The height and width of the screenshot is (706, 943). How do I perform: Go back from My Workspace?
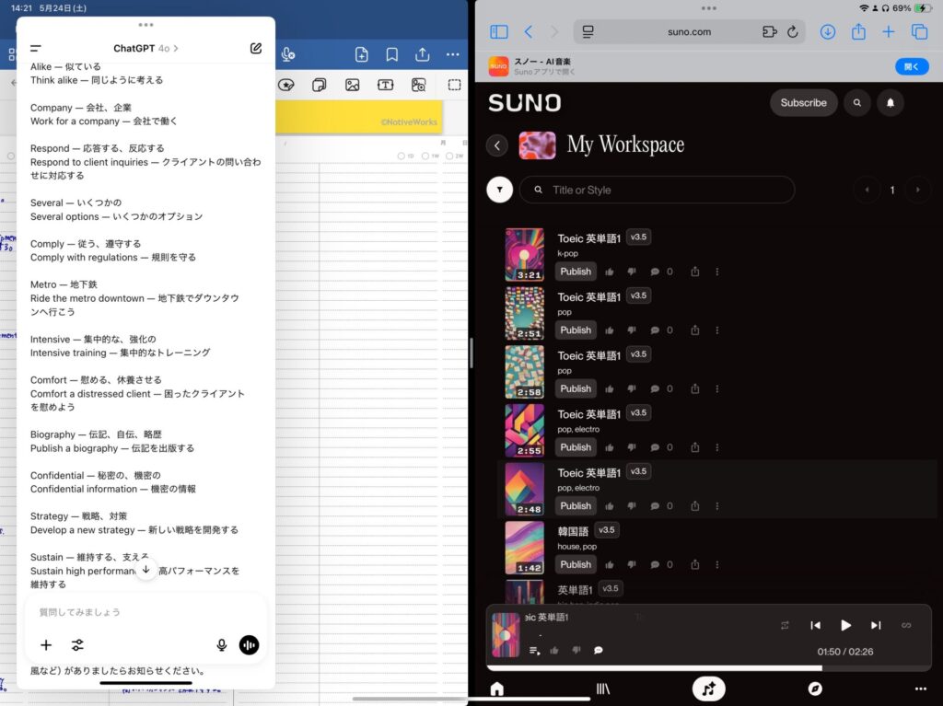(x=497, y=145)
